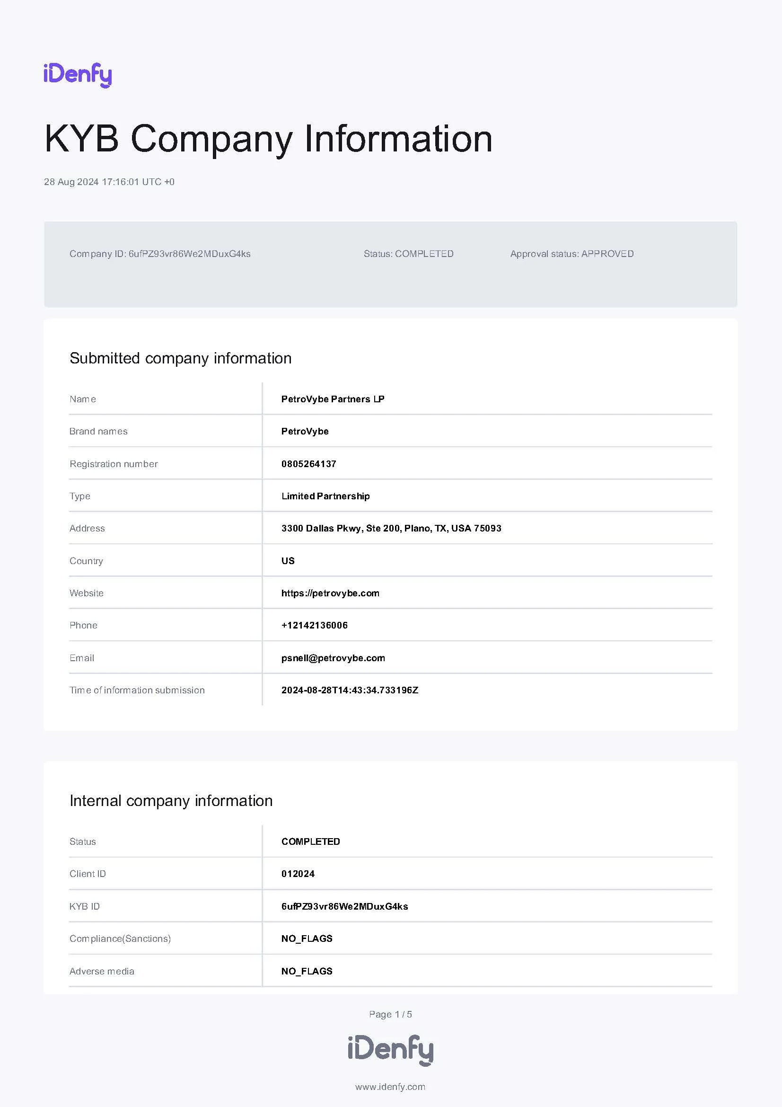Click the Client ID value 012024
782x1107 pixels.
click(298, 874)
